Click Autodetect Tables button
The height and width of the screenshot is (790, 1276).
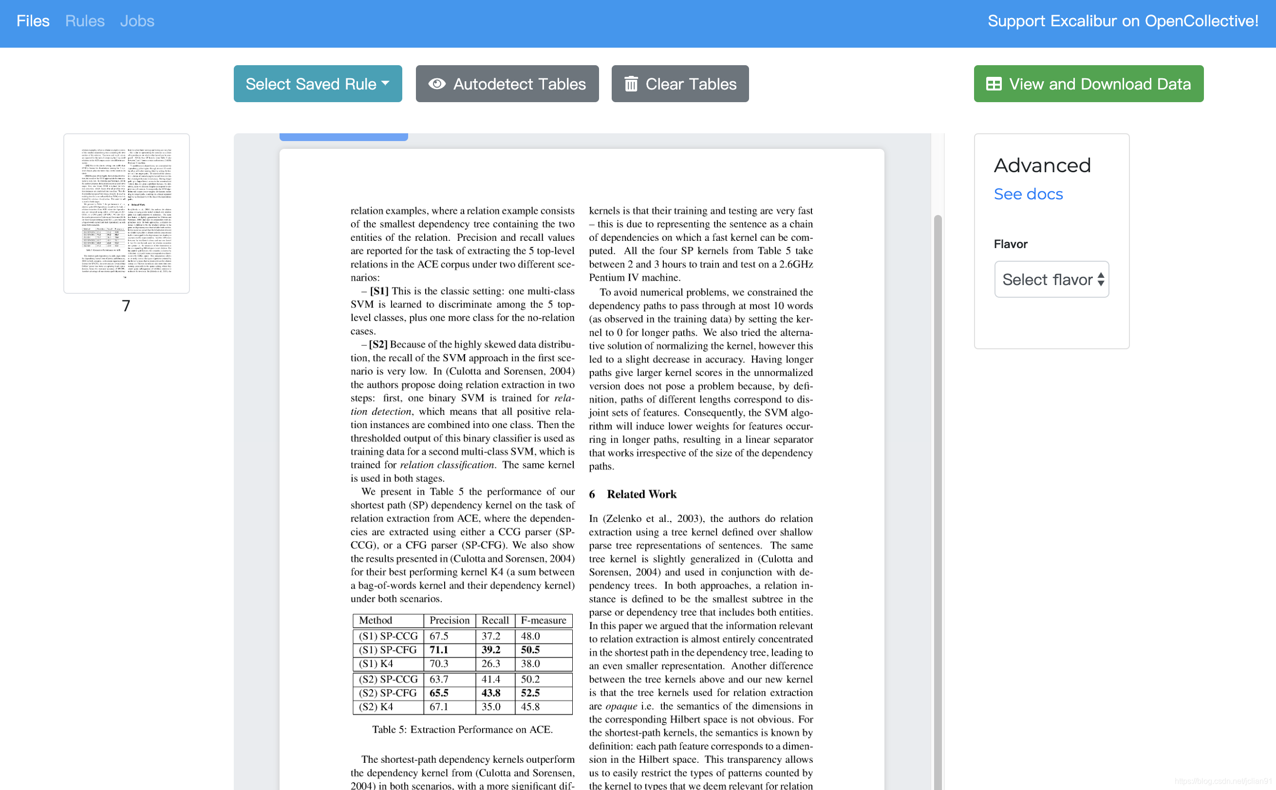pos(507,84)
